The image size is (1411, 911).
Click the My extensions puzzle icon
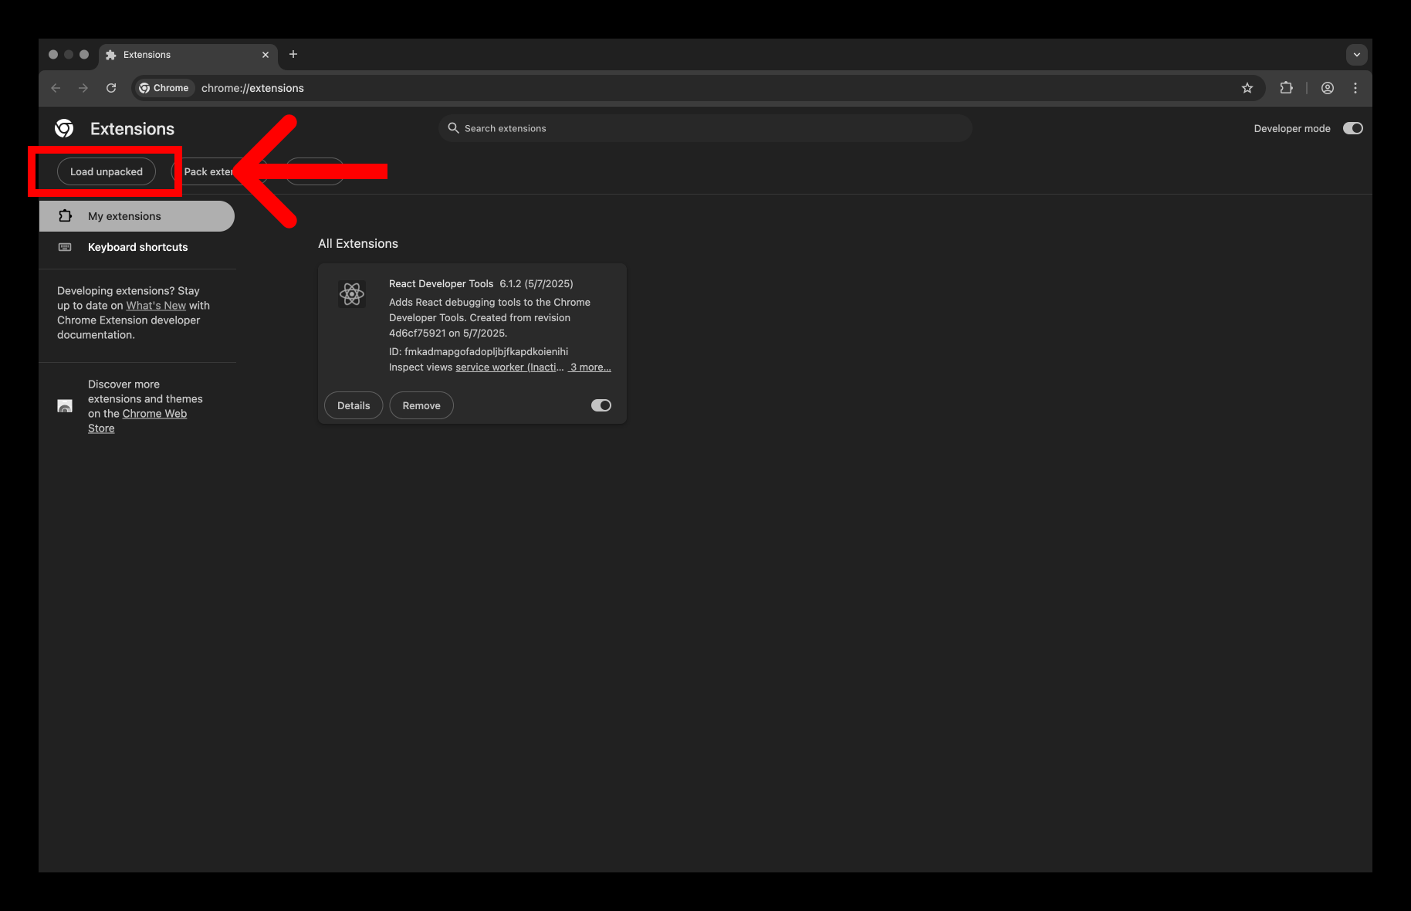pos(66,216)
